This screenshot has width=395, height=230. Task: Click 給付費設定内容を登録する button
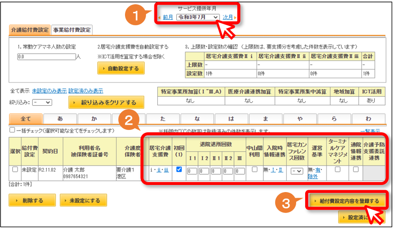[347, 201]
